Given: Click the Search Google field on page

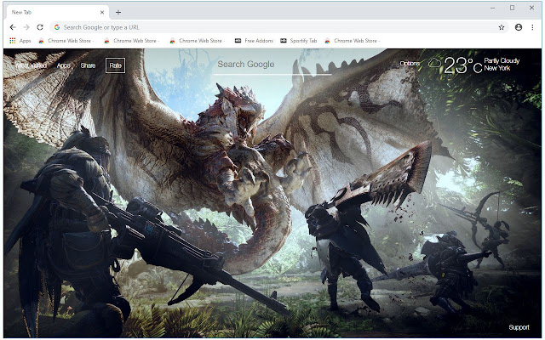Looking at the screenshot, I should click(272, 65).
